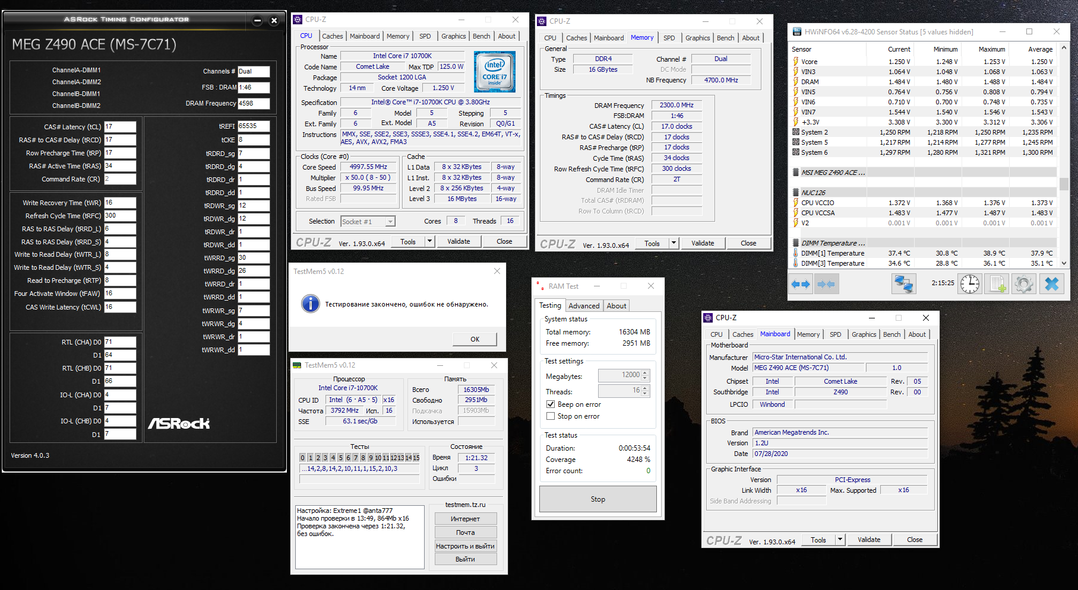The height and width of the screenshot is (590, 1078).
Task: Close the ASRock Timing Configurator window
Action: pyautogui.click(x=274, y=21)
